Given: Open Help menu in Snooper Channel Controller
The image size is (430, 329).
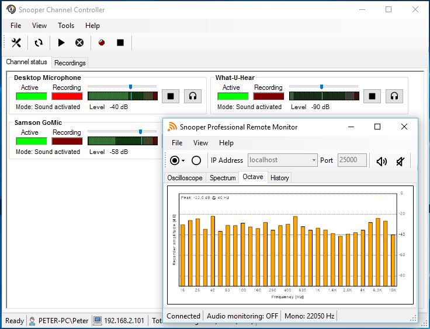Looking at the screenshot, I should click(92, 26).
